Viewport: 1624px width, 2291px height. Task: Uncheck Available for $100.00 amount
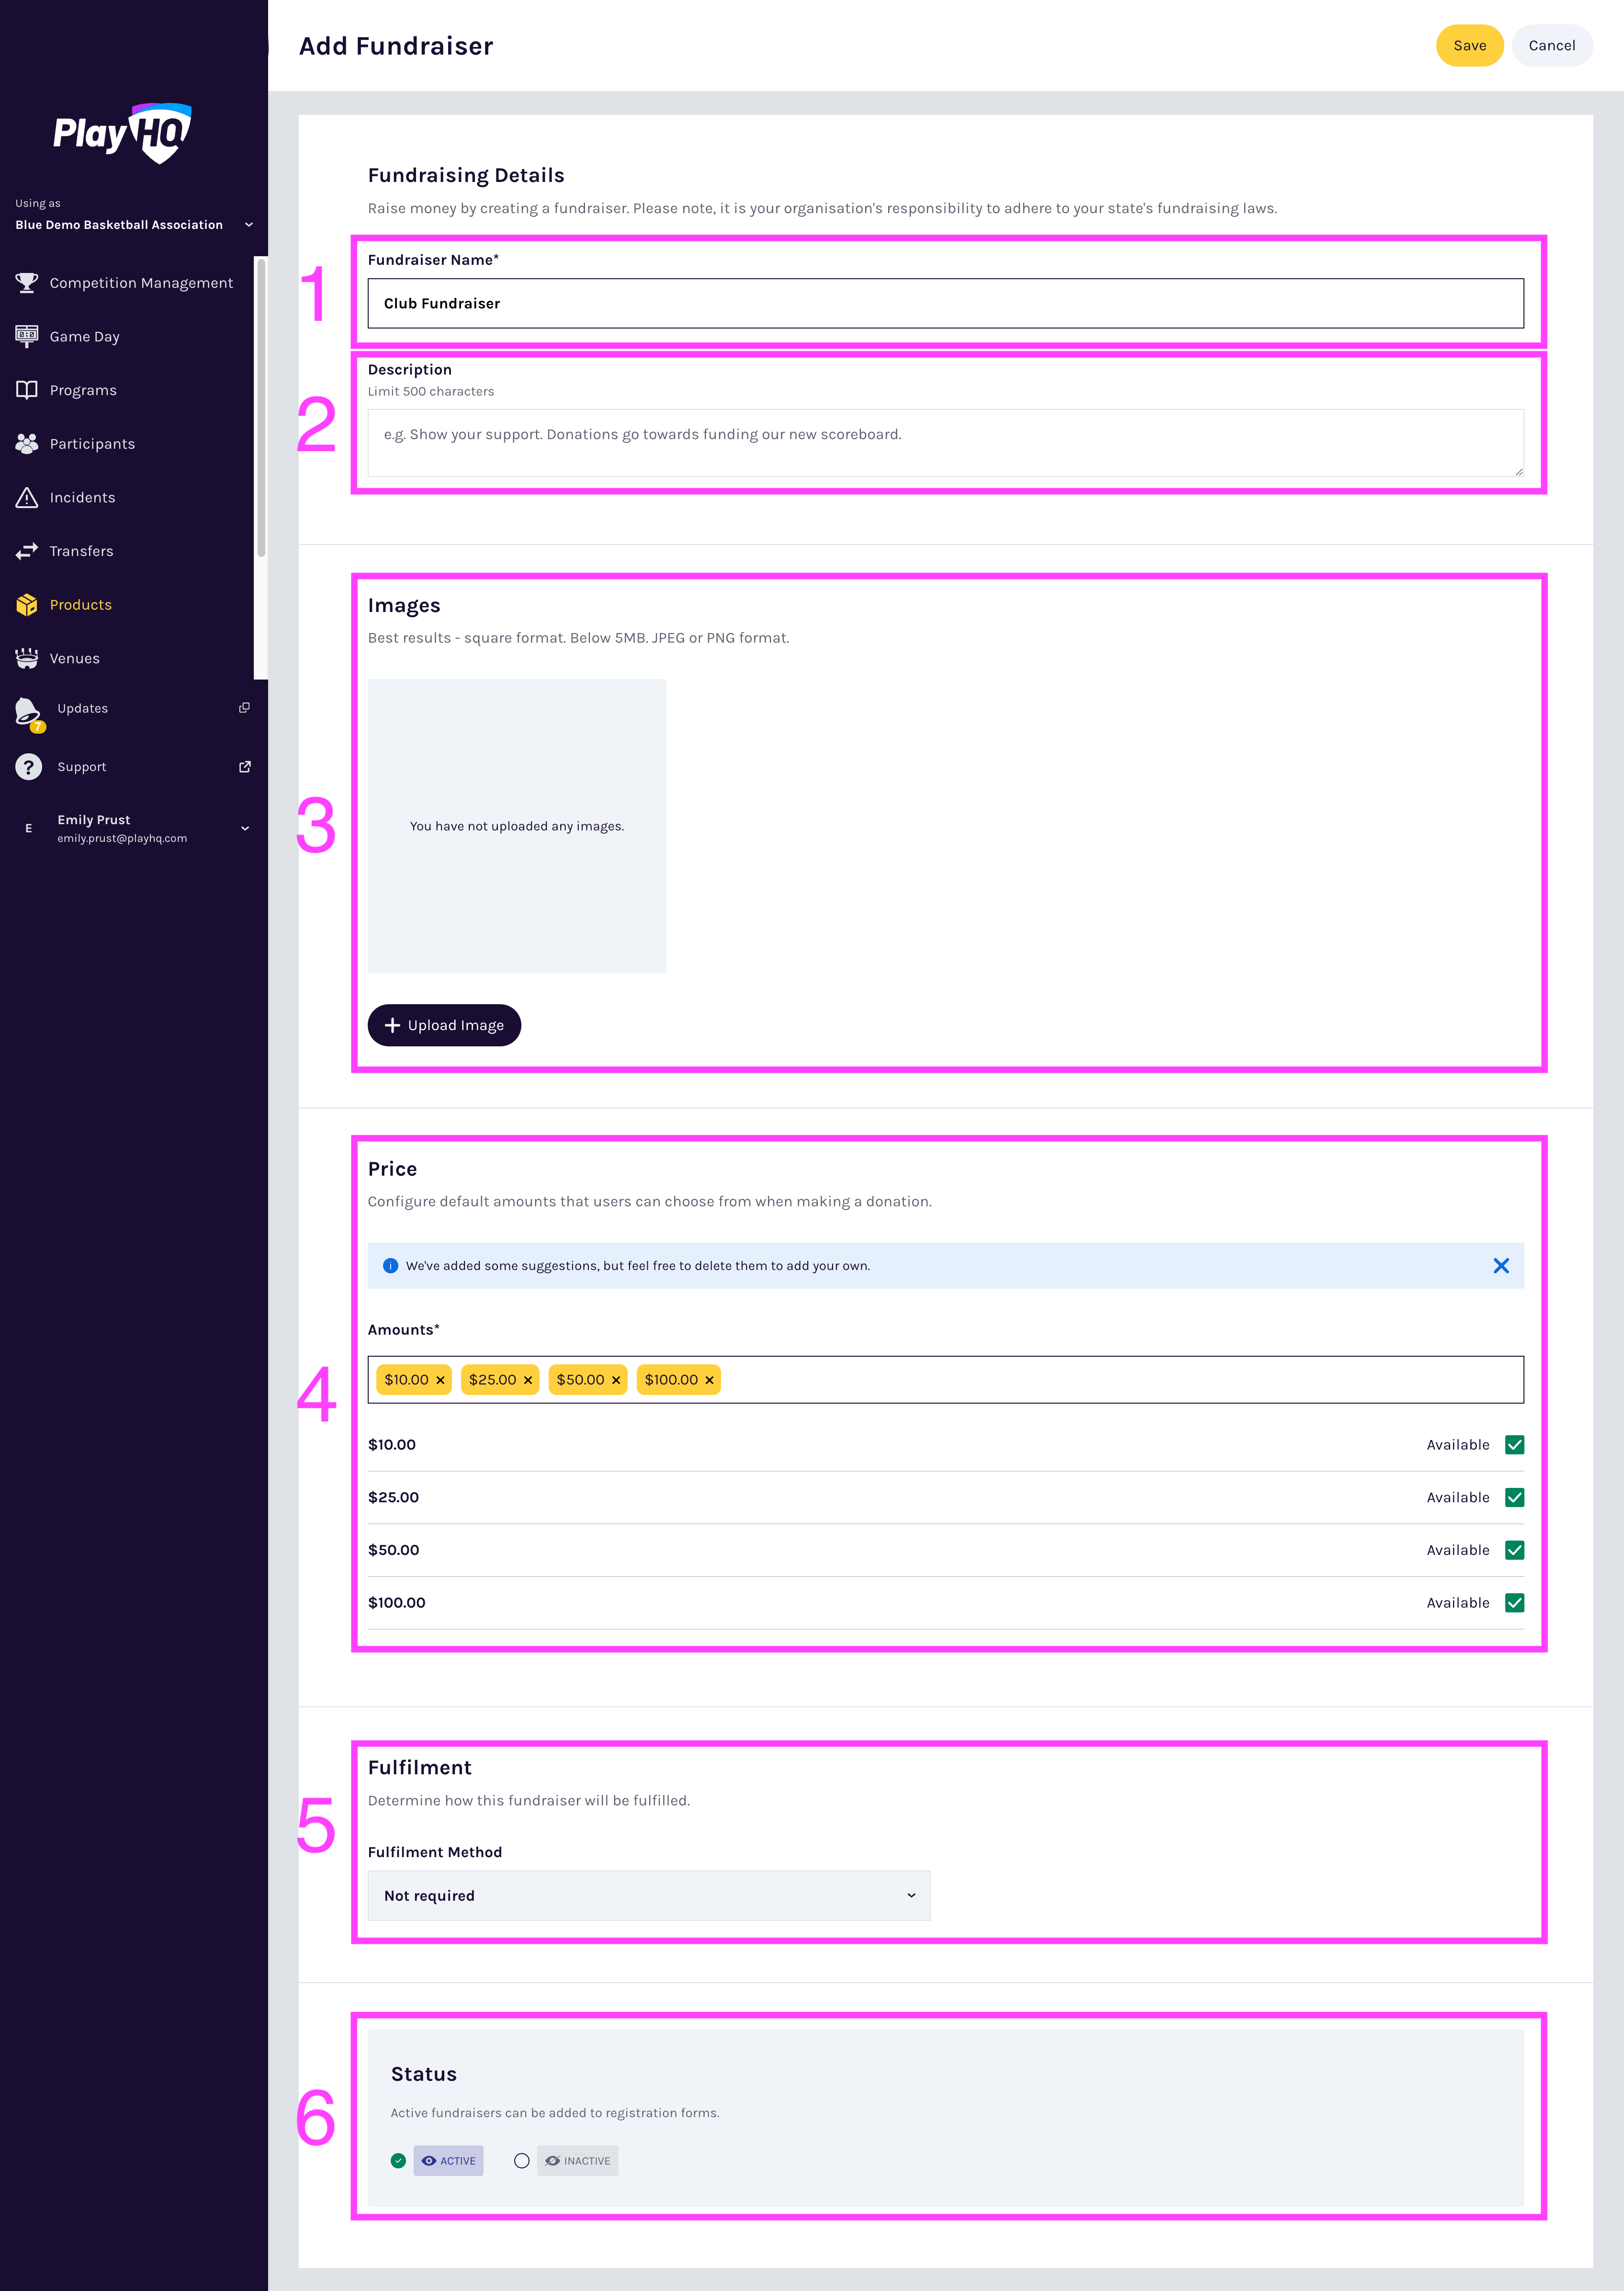pyautogui.click(x=1514, y=1603)
